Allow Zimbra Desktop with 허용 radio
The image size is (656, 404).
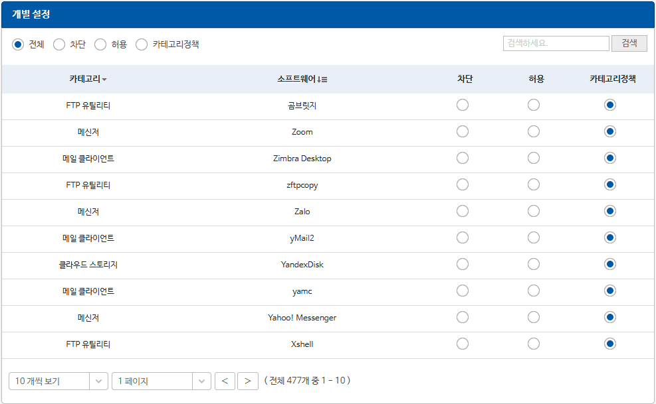pyautogui.click(x=534, y=158)
